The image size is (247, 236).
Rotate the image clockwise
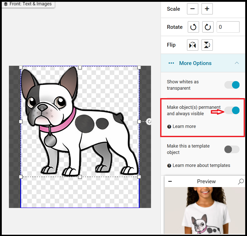pyautogui.click(x=208, y=27)
